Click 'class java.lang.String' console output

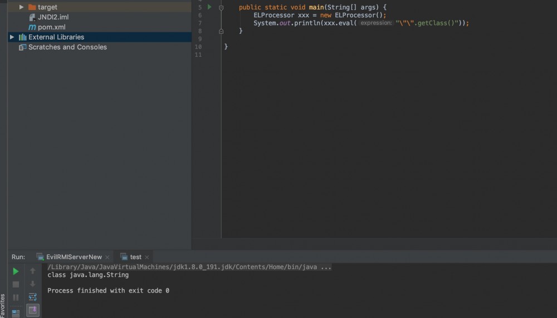point(88,275)
